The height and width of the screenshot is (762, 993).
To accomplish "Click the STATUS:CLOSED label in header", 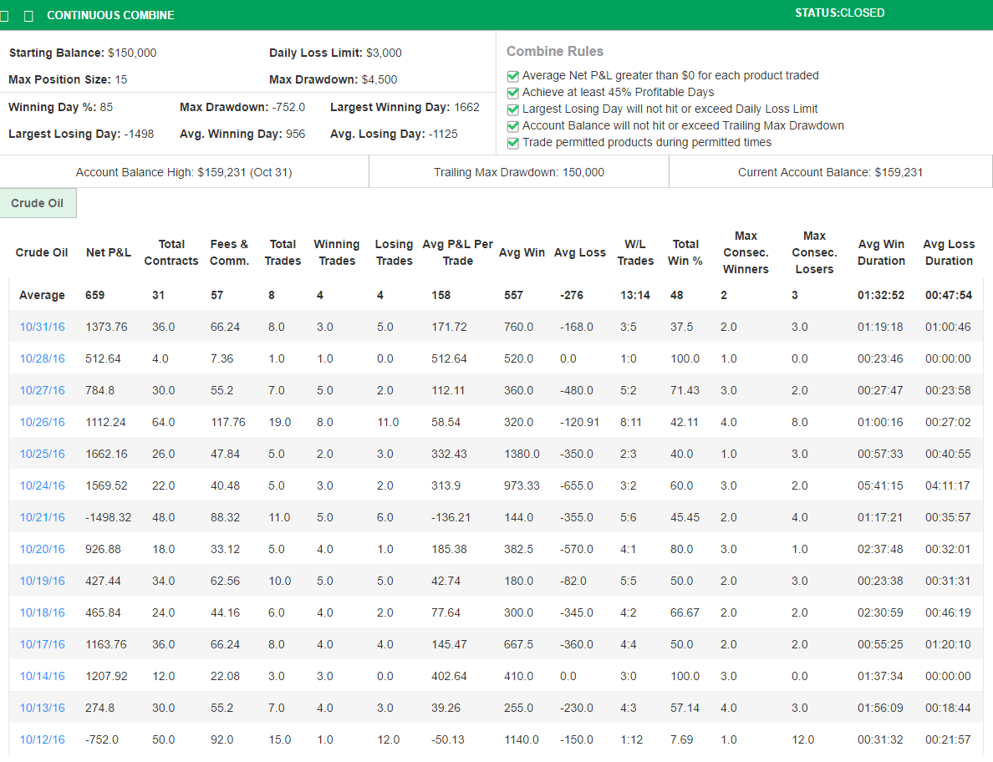I will [x=839, y=13].
